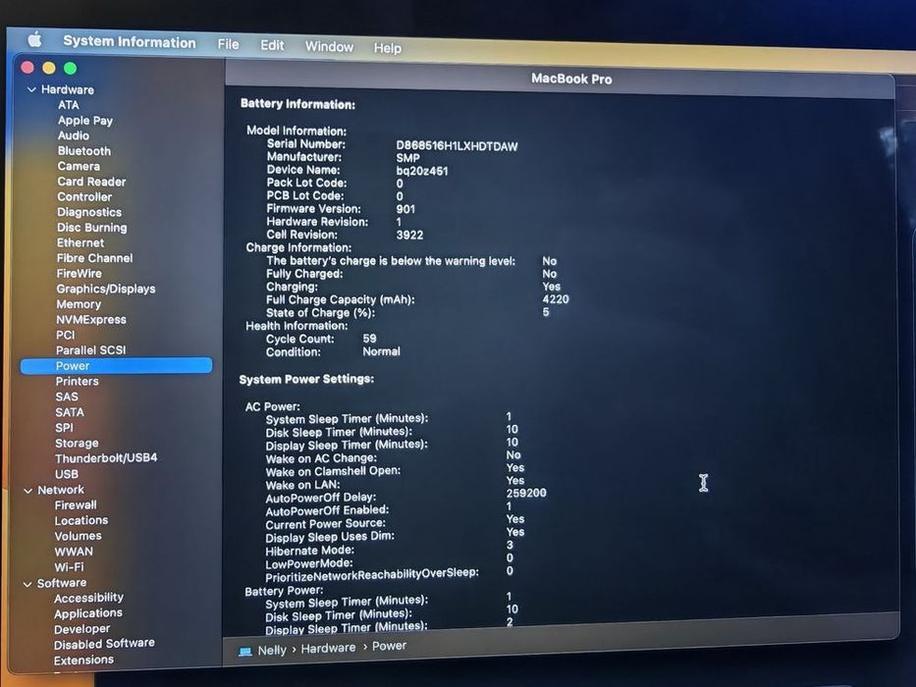Image resolution: width=916 pixels, height=687 pixels.
Task: Click serial number D868516H1LXHDTDAW
Action: point(457,145)
